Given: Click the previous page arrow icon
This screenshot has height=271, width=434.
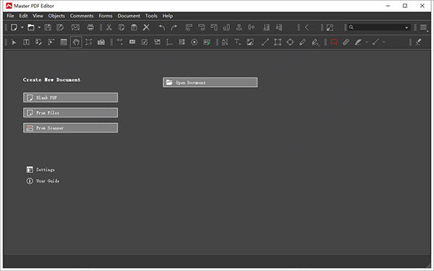Looking at the screenshot, I should [x=307, y=28].
